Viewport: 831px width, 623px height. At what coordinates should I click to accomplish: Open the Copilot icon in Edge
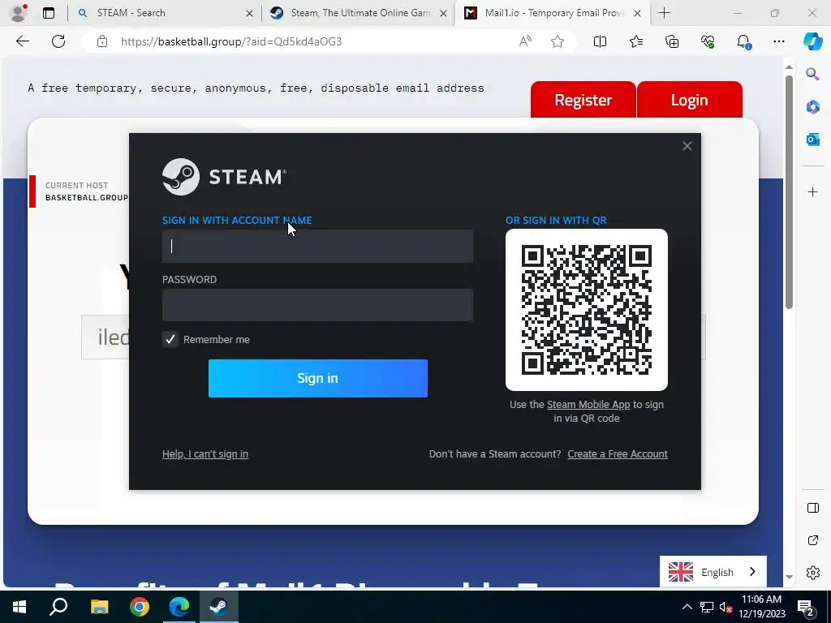click(812, 41)
